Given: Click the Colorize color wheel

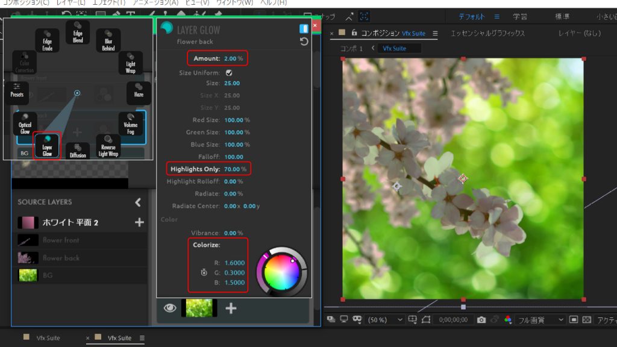Looking at the screenshot, I should coord(281,272).
